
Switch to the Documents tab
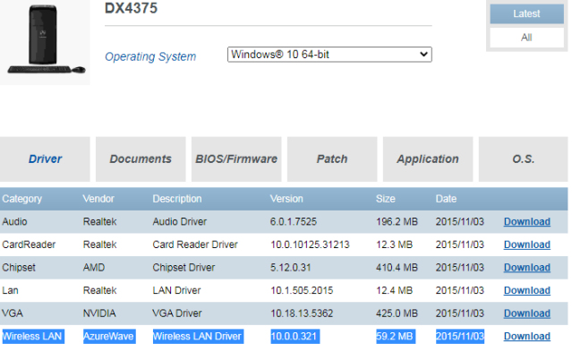pos(141,159)
